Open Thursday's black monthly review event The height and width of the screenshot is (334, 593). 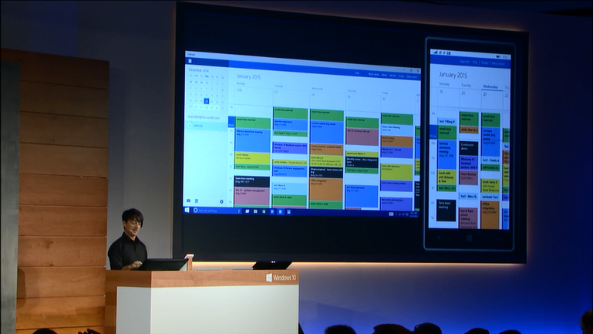pos(362,162)
